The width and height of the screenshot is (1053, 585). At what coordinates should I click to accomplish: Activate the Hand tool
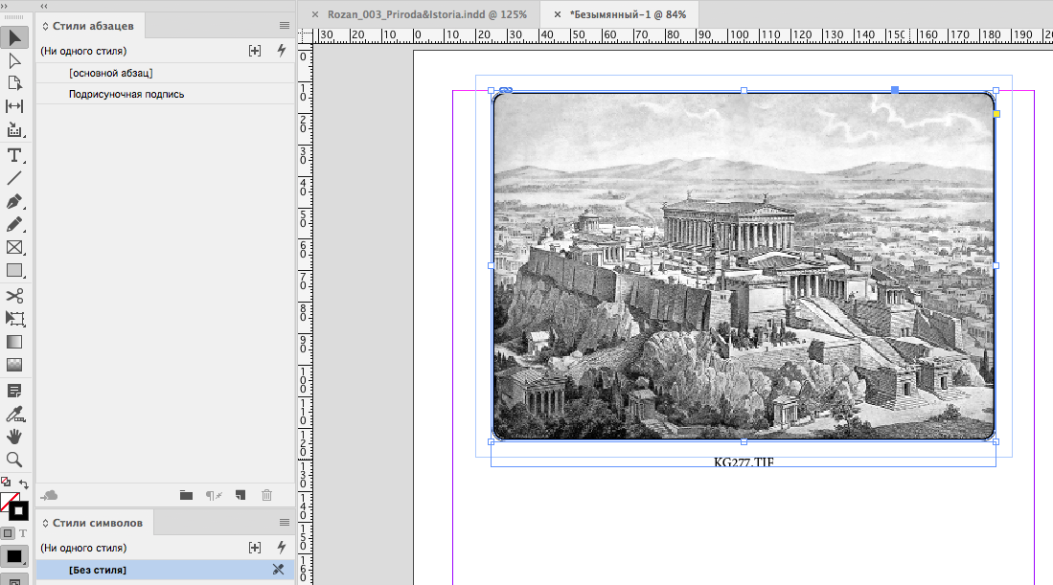pyautogui.click(x=14, y=437)
